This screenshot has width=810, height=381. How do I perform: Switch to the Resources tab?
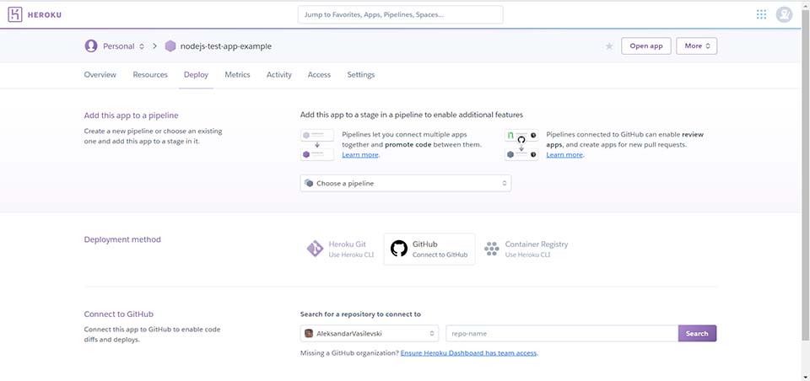click(x=150, y=75)
